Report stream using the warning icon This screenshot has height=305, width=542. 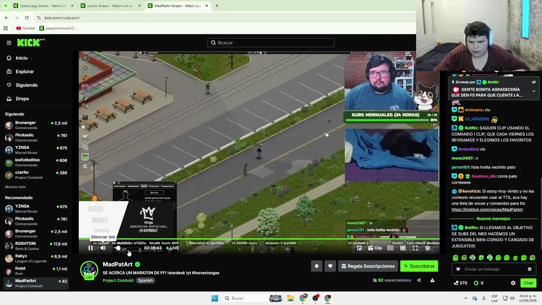pos(432,280)
